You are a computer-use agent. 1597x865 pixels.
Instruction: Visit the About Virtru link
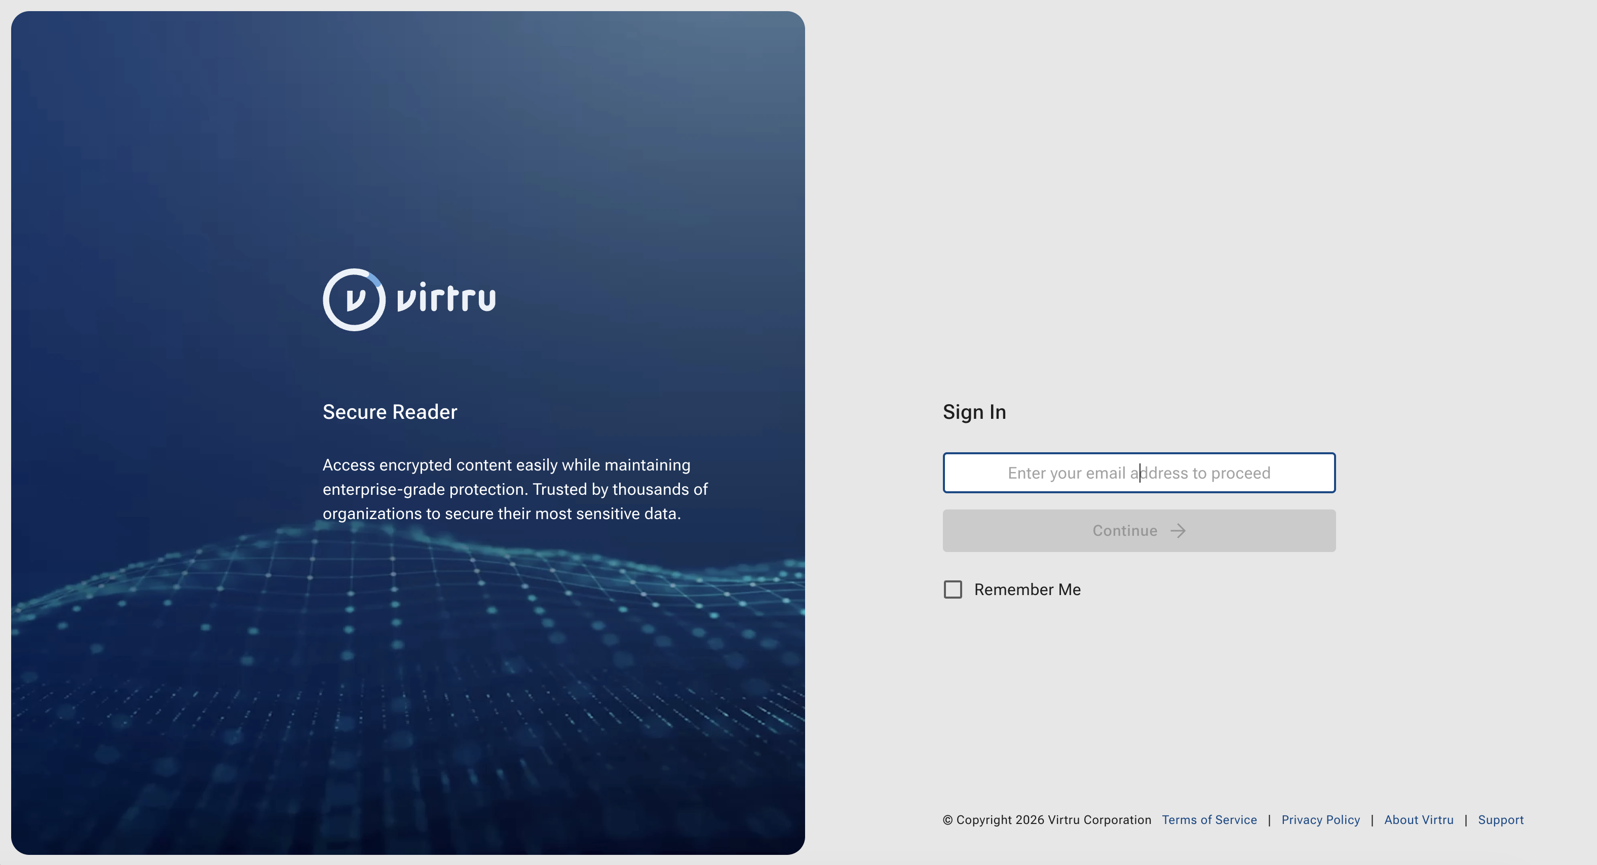pos(1419,820)
